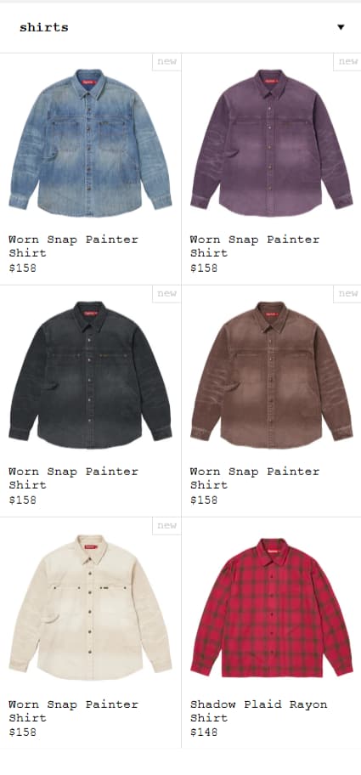Open the purple Worn Snap Painter Shirt image
The height and width of the screenshot is (775, 361).
272,143
